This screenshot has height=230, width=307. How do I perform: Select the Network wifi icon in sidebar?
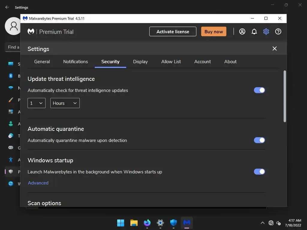tap(11, 88)
